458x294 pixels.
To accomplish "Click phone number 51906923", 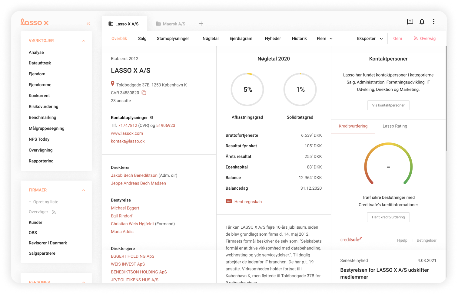I will [x=166, y=126].
